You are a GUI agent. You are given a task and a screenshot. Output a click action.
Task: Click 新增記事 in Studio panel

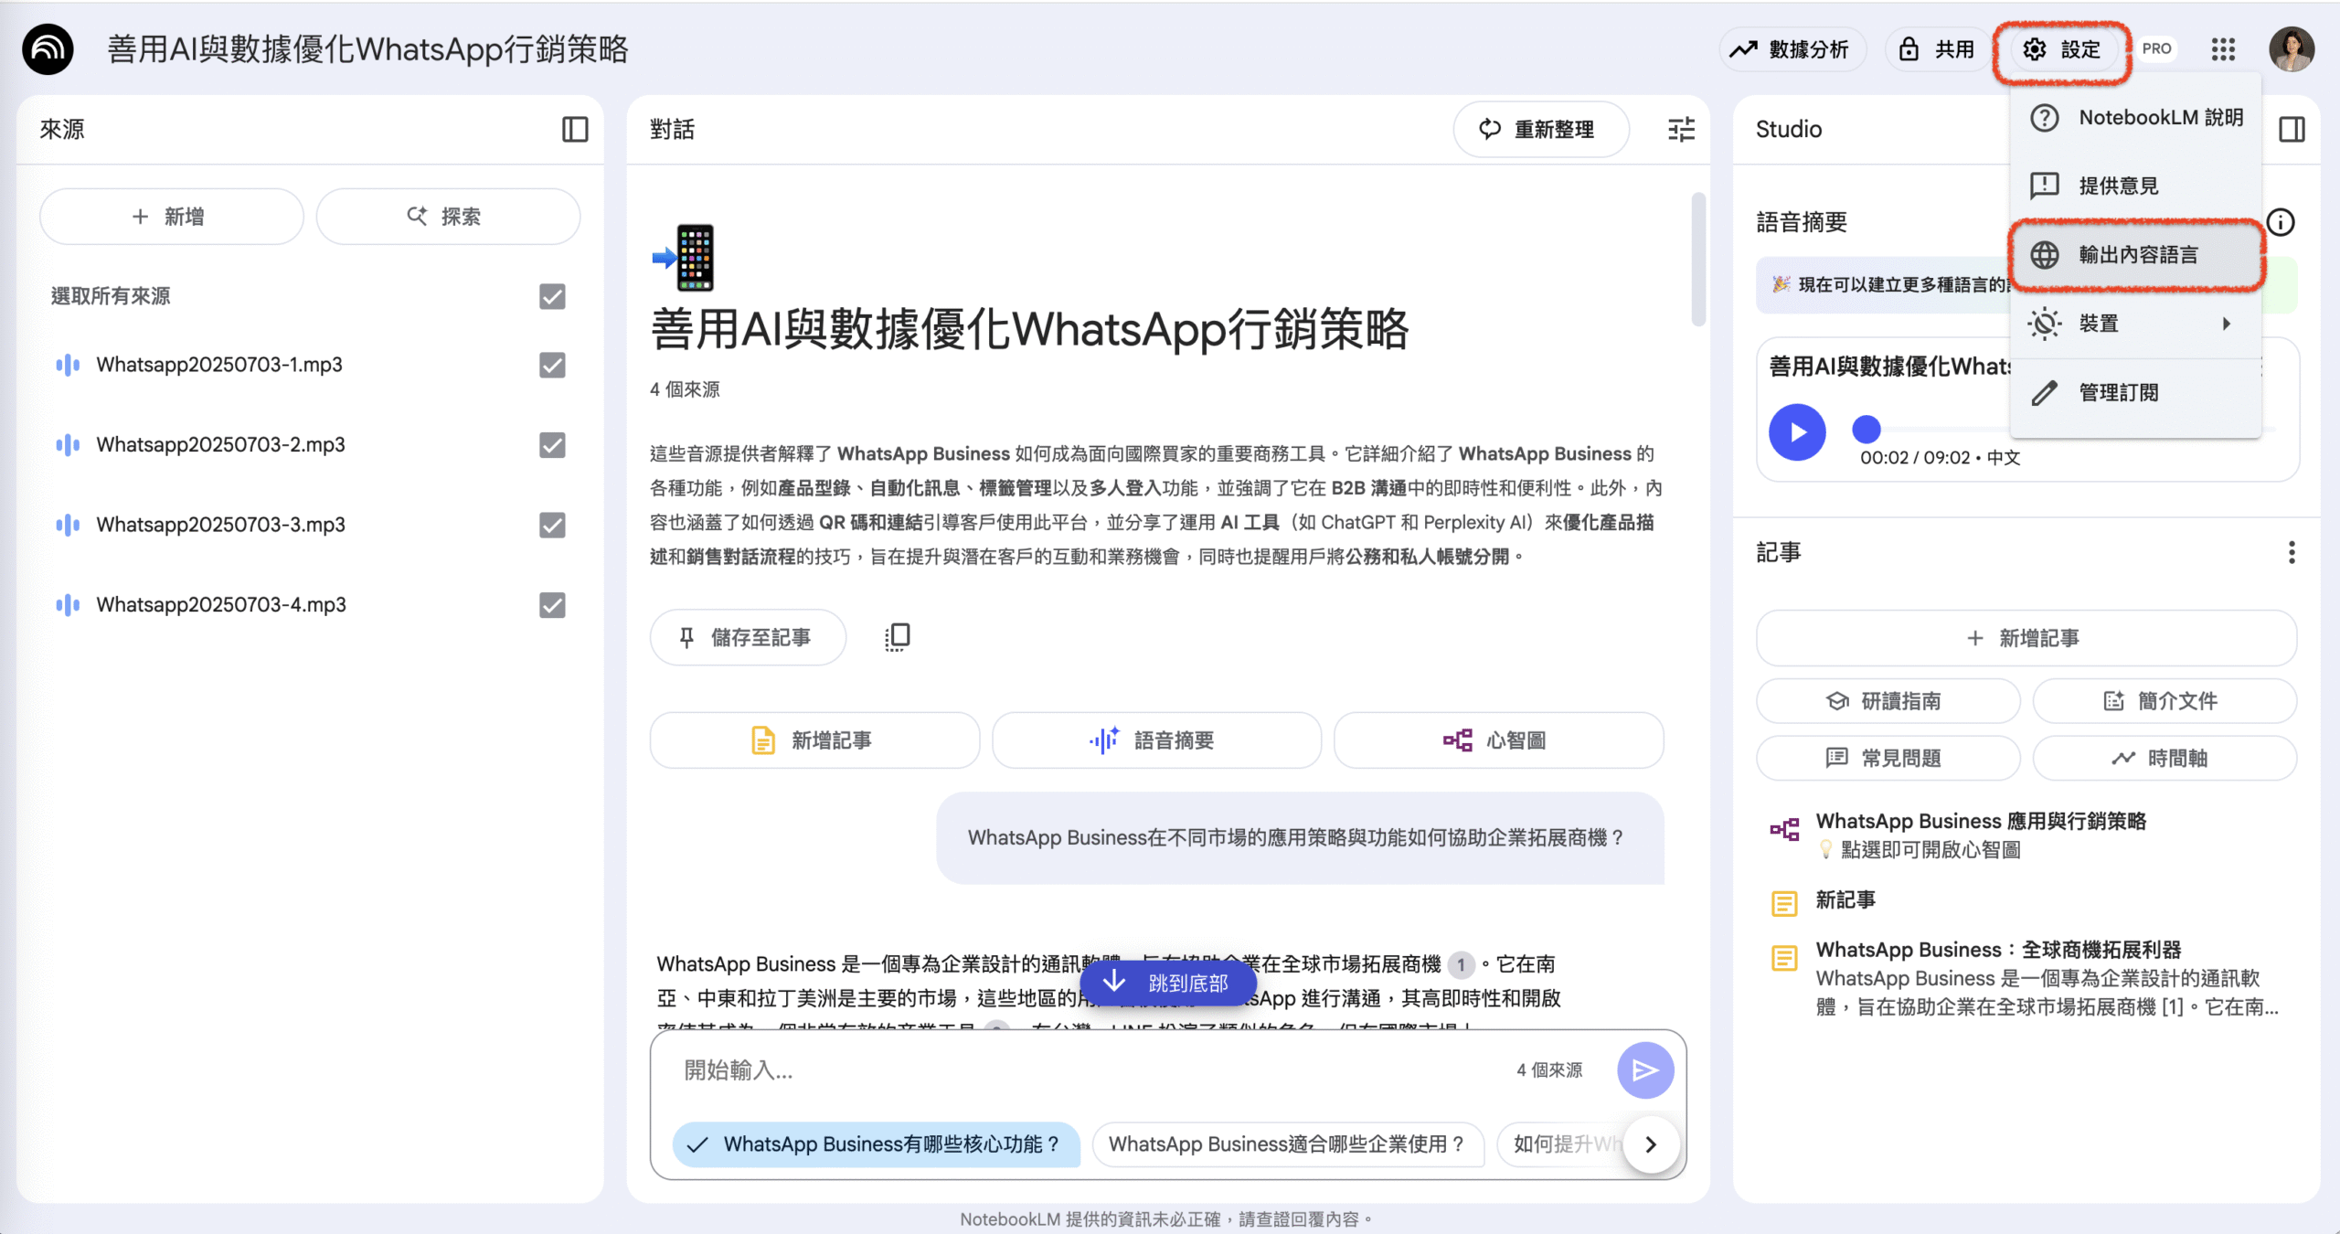point(2026,638)
